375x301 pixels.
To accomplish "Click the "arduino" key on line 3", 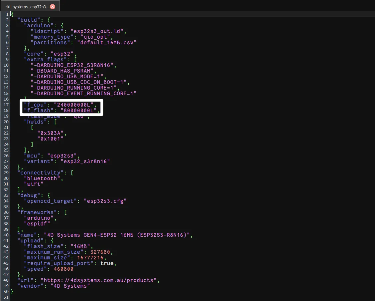I will (39, 25).
